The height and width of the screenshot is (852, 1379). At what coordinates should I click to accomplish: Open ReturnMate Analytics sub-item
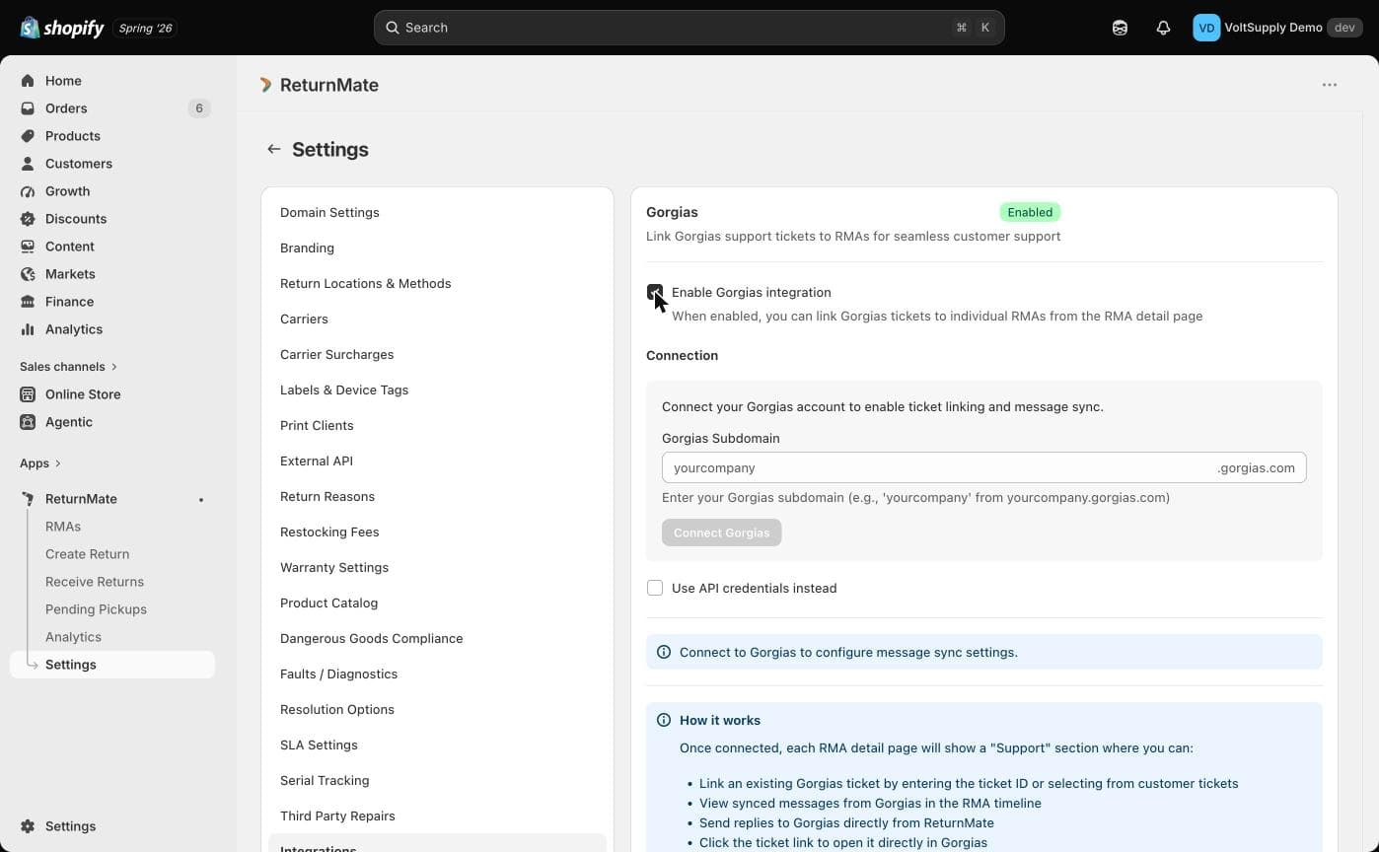pyautogui.click(x=73, y=637)
